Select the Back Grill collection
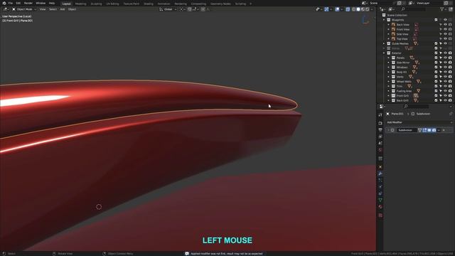Viewport: 455px width, 256px height. coord(402,100)
